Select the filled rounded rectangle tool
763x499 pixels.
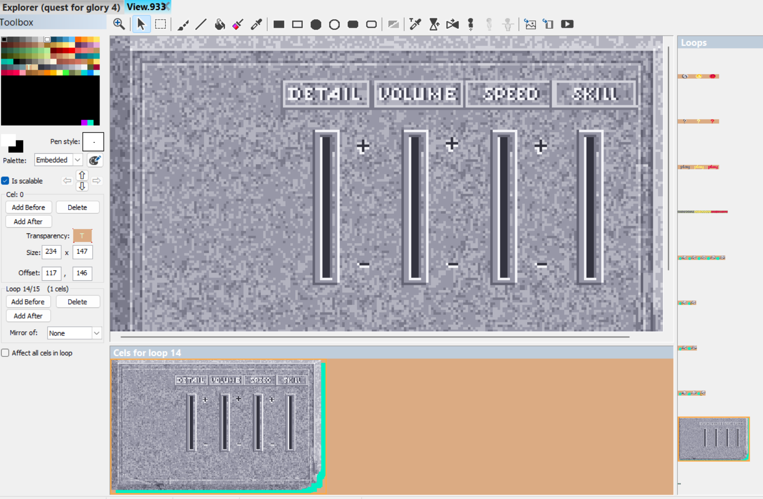tap(353, 24)
